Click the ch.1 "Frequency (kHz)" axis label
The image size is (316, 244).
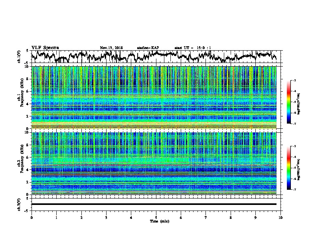(22, 93)
